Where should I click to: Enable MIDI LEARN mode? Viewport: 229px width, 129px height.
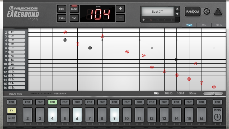(62, 18)
